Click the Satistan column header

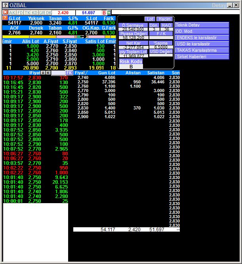pos(156,73)
